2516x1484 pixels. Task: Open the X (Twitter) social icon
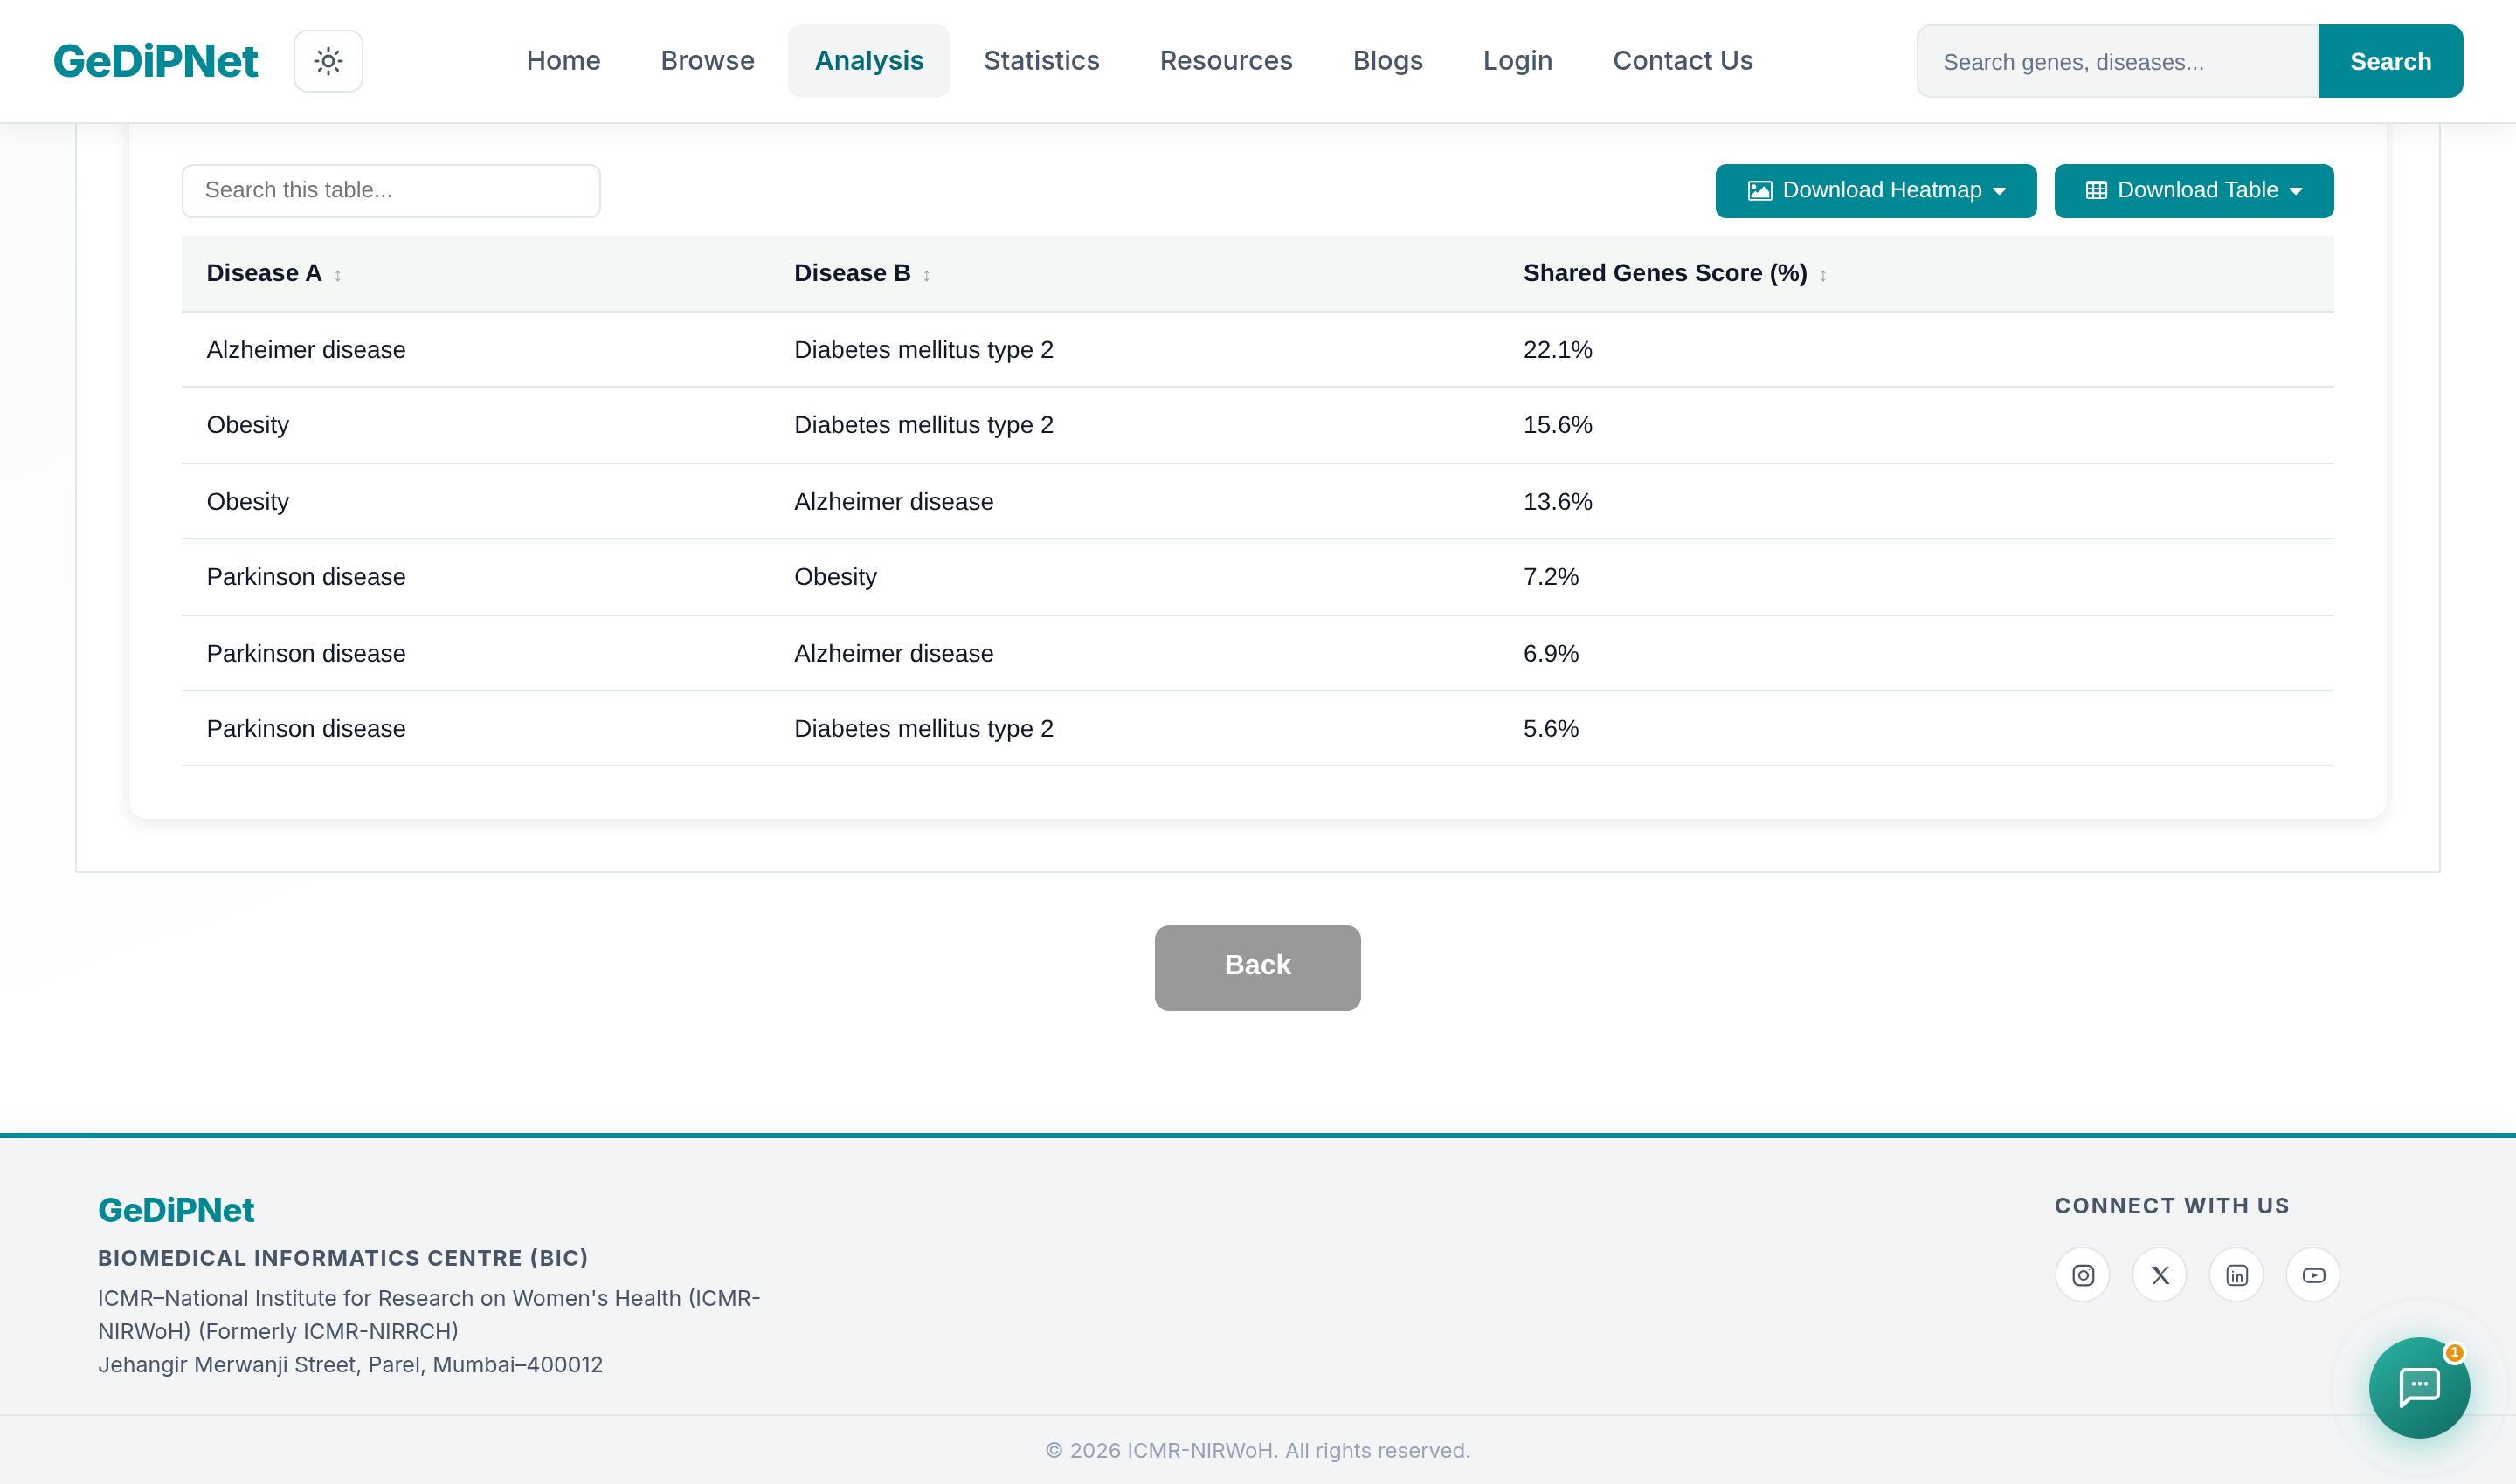[x=2160, y=1275]
